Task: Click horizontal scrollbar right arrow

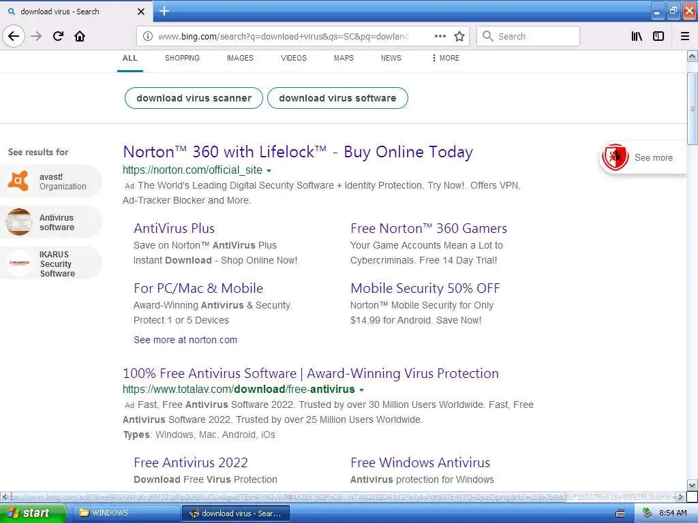Action: 680,496
